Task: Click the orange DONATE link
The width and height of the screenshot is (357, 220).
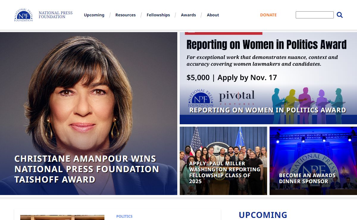Action: (x=268, y=15)
